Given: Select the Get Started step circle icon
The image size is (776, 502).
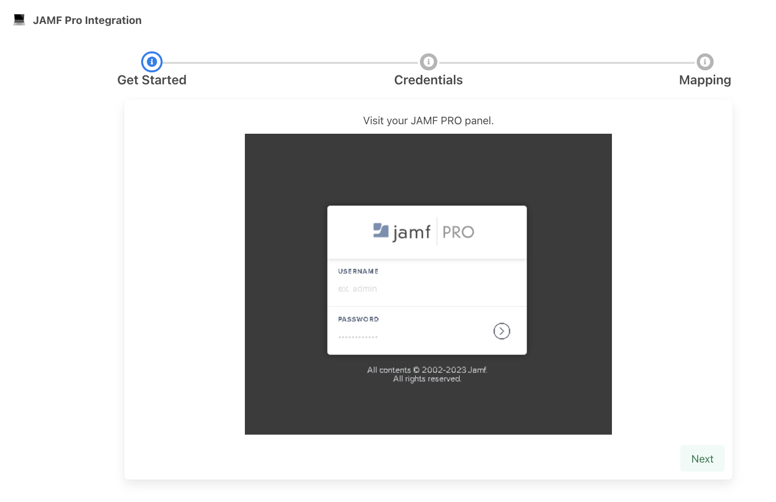Looking at the screenshot, I should (x=152, y=62).
